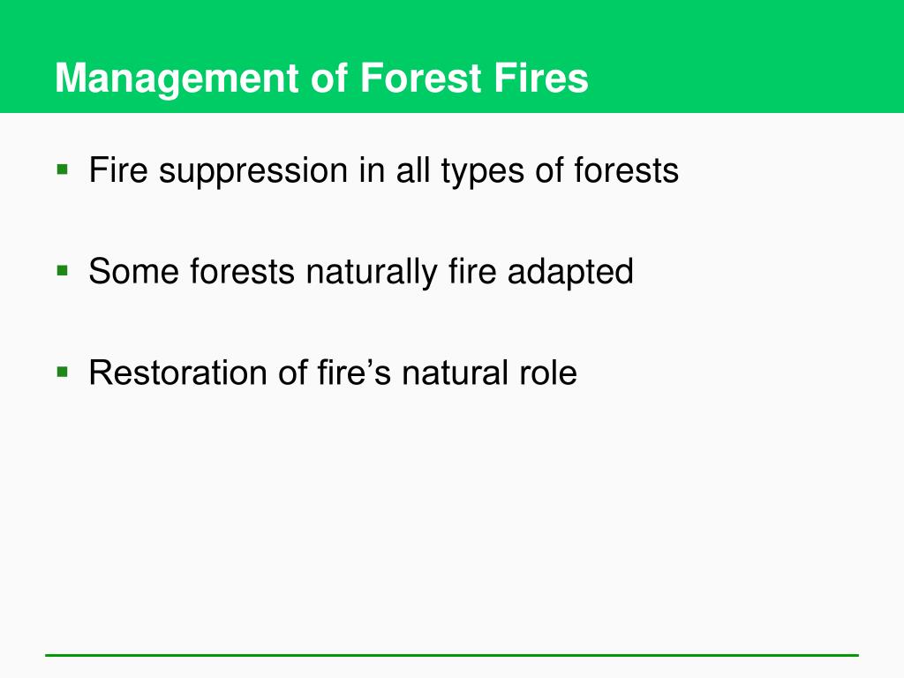The height and width of the screenshot is (678, 904).
Task: Click the word naturally in second bullet
Action: coord(372,274)
